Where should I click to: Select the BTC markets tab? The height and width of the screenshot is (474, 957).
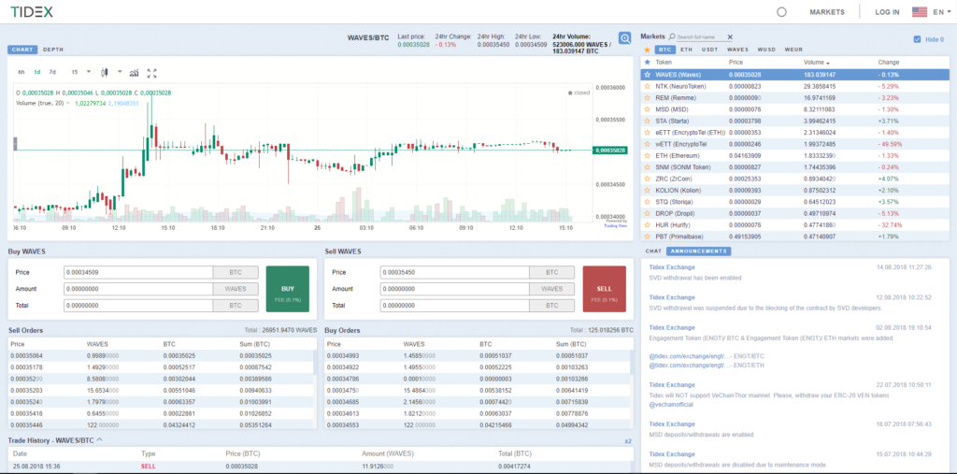(x=665, y=50)
